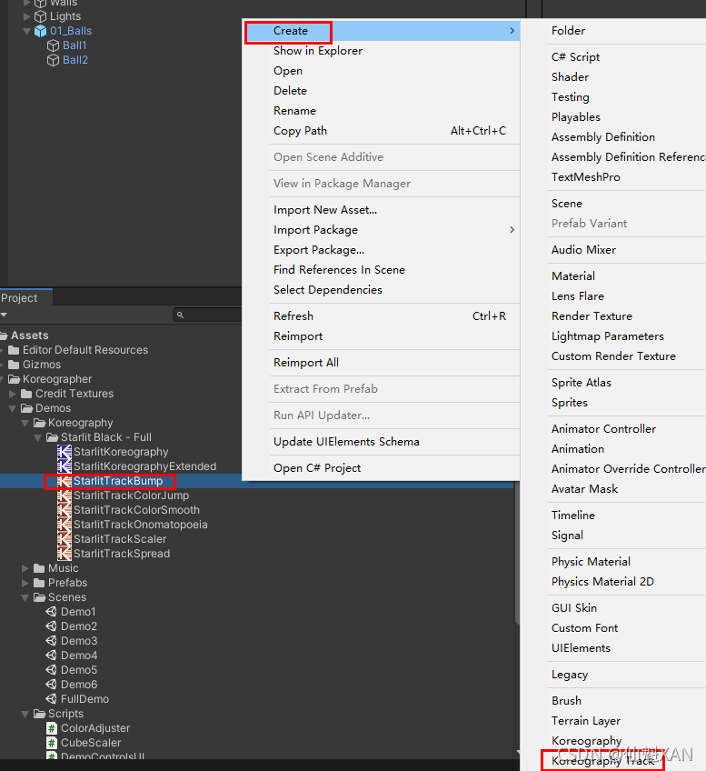Click the Project panel search field
Screen dimensions: 706x771
207,315
